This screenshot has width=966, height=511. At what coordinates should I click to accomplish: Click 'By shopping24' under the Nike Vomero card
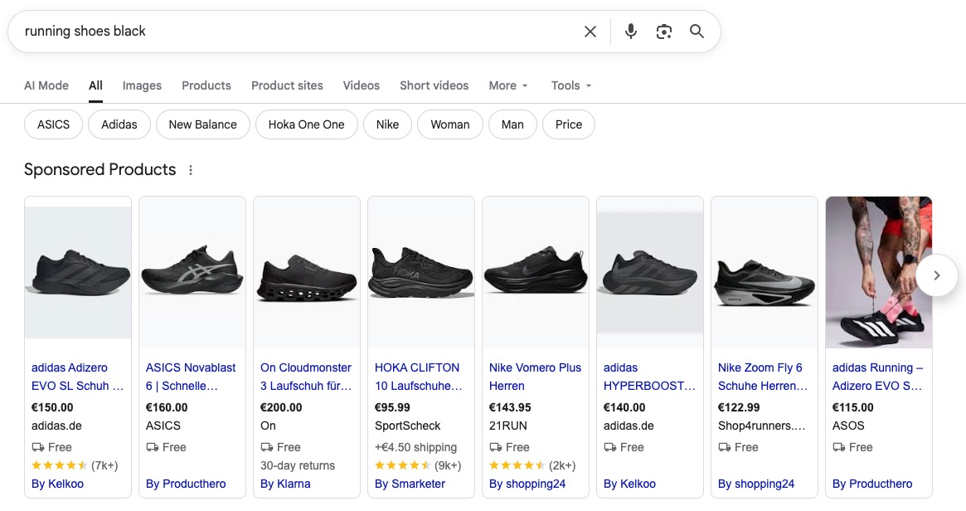coord(527,484)
